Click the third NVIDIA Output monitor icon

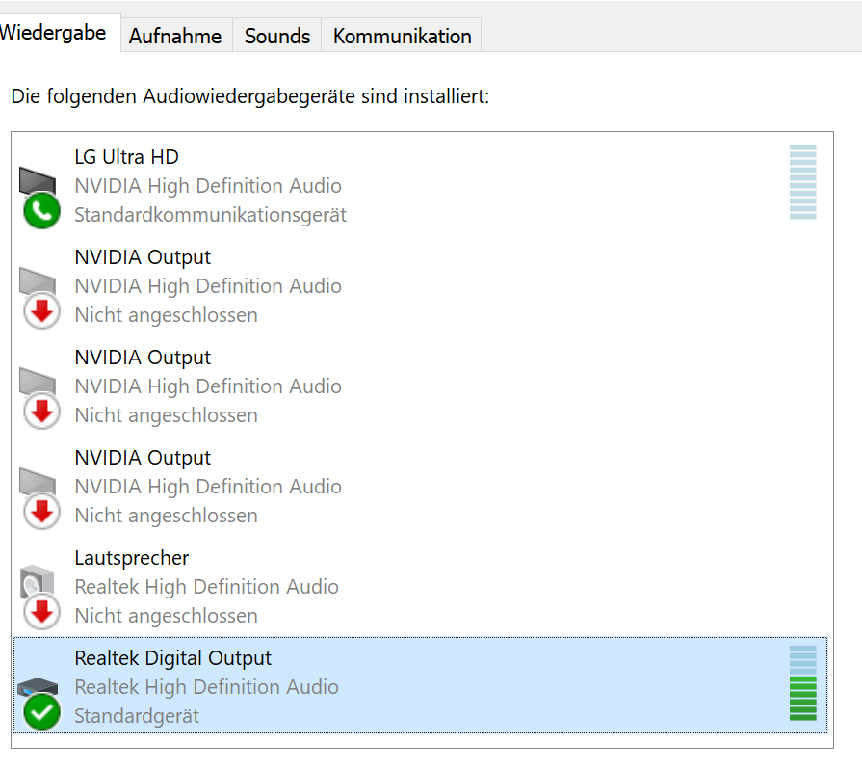pos(38,481)
